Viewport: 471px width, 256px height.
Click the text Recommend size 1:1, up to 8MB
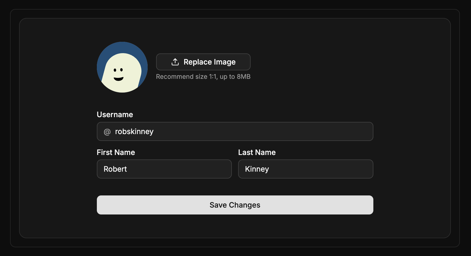[x=203, y=76]
